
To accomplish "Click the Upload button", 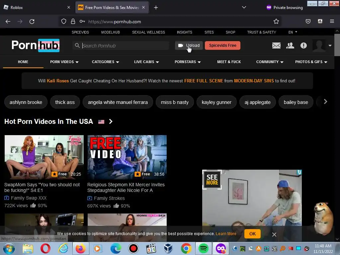I will point(189,45).
